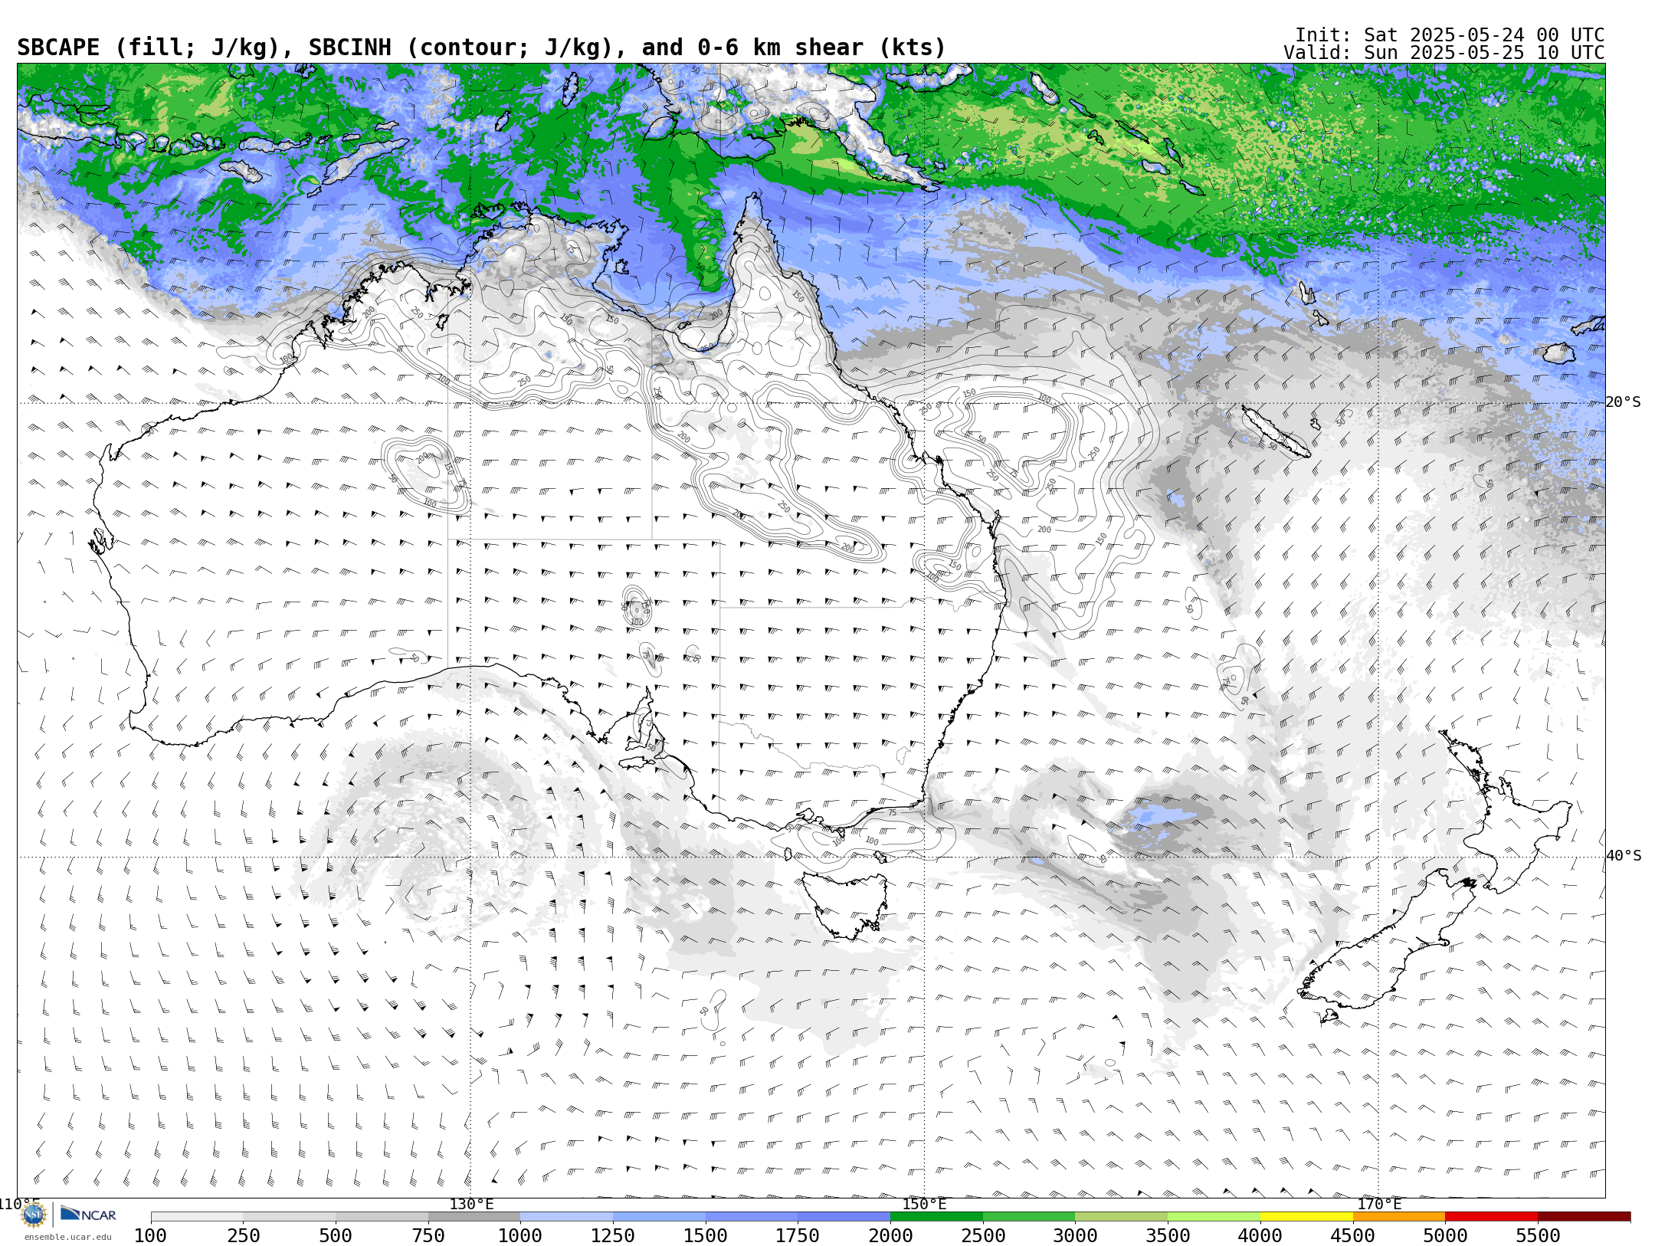Click the 2000 colorbar tick label
The height and width of the screenshot is (1246, 1655).
[x=890, y=1235]
